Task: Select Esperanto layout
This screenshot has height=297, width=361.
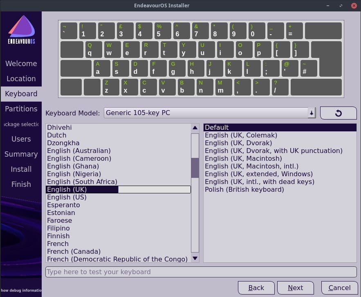Action: coord(118,205)
